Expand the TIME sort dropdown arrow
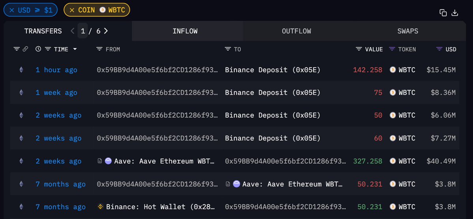 [75, 50]
